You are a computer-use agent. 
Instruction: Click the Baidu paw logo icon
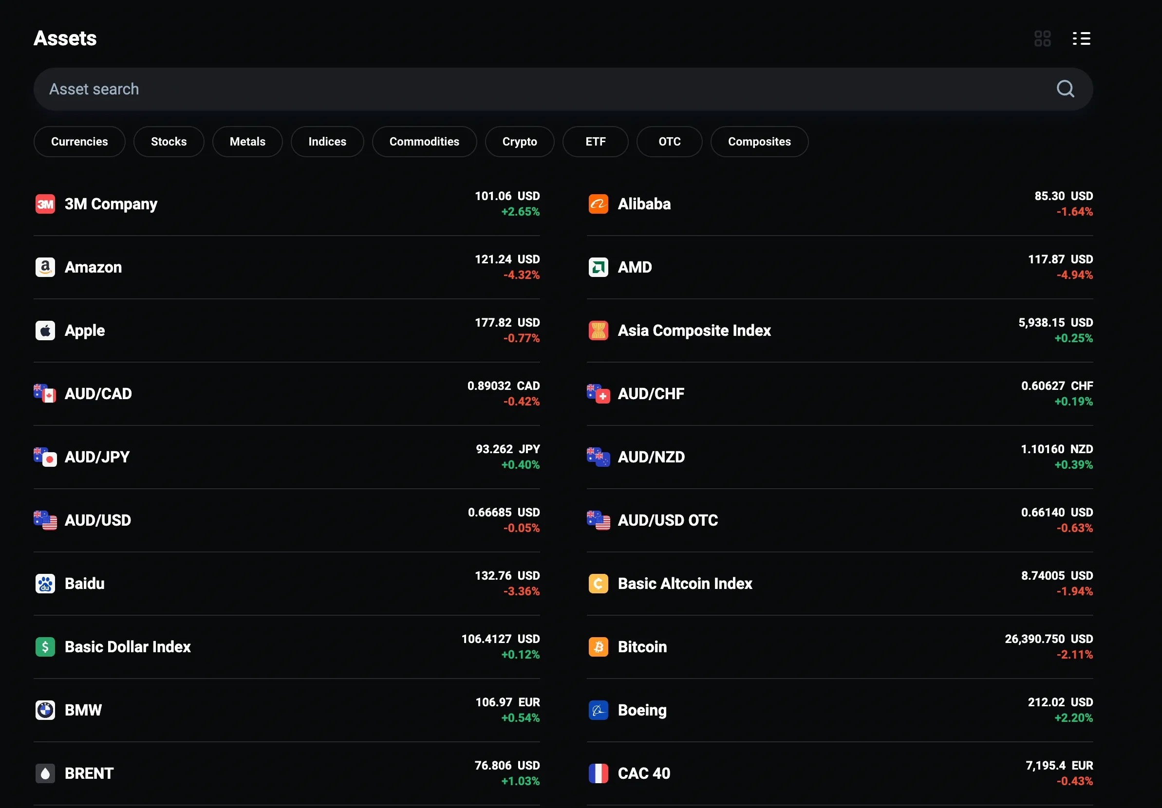click(45, 583)
